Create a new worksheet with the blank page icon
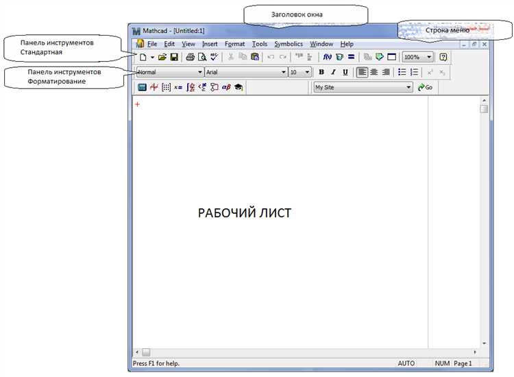 (143, 57)
